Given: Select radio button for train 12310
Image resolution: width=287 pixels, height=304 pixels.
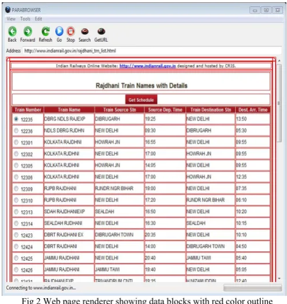Looking at the screenshot, I should pos(16,200).
